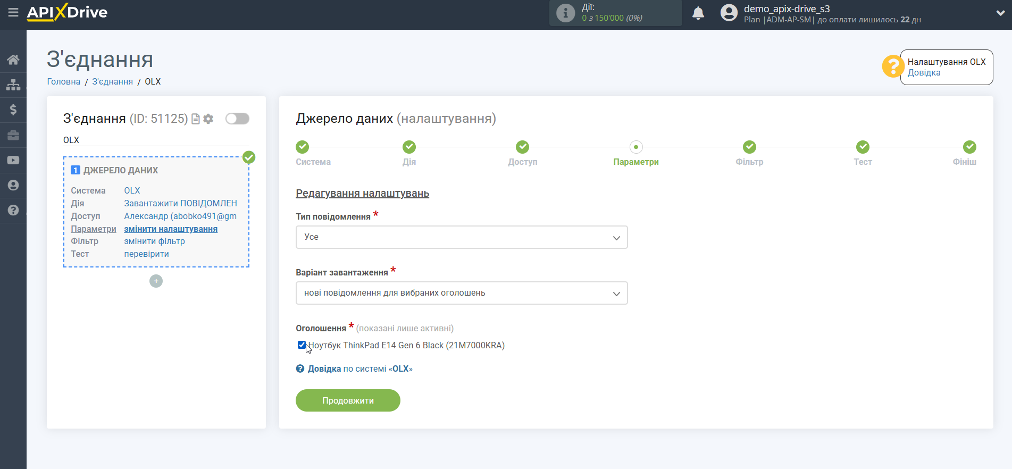This screenshot has height=469, width=1012.
Task: Select the Фініш step
Action: (x=969, y=147)
